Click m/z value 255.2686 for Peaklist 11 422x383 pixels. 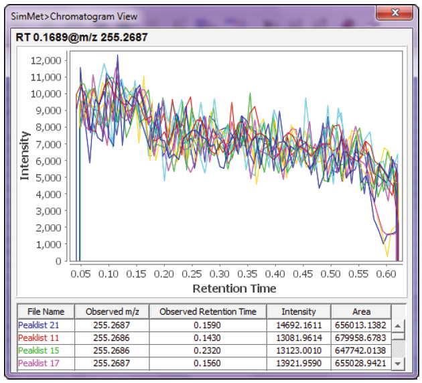(112, 338)
